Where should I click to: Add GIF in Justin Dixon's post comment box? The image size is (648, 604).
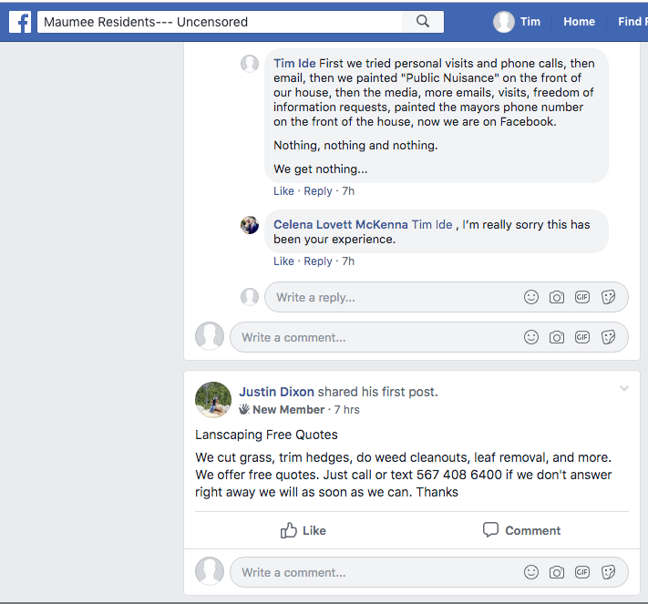(x=582, y=572)
